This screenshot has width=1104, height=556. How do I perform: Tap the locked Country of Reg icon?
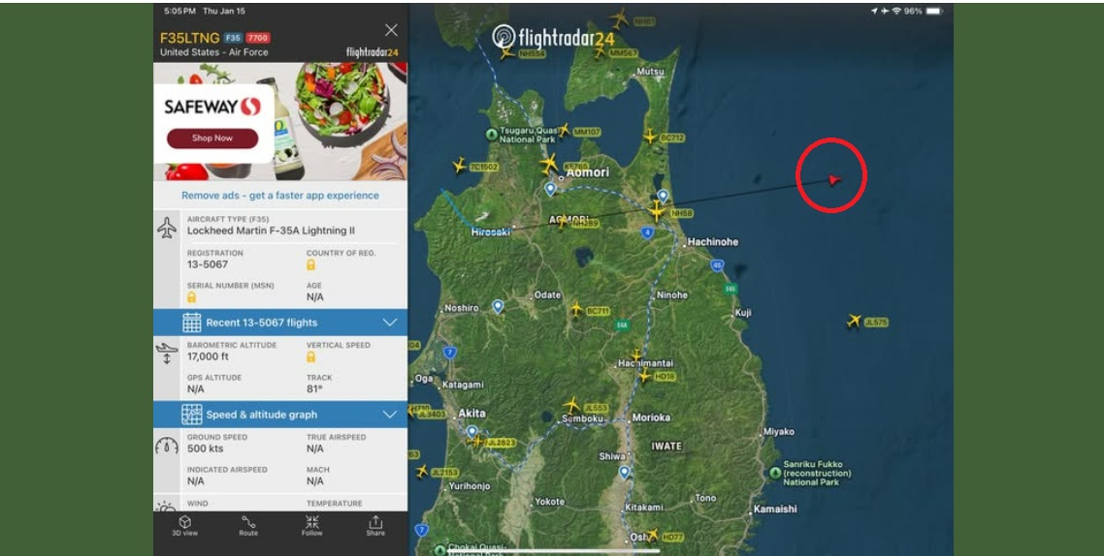[310, 265]
